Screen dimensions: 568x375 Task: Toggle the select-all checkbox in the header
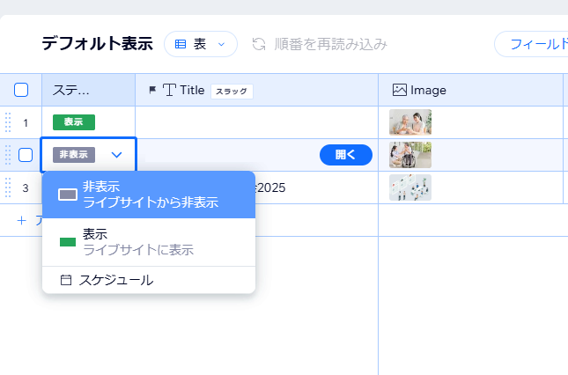tap(21, 90)
